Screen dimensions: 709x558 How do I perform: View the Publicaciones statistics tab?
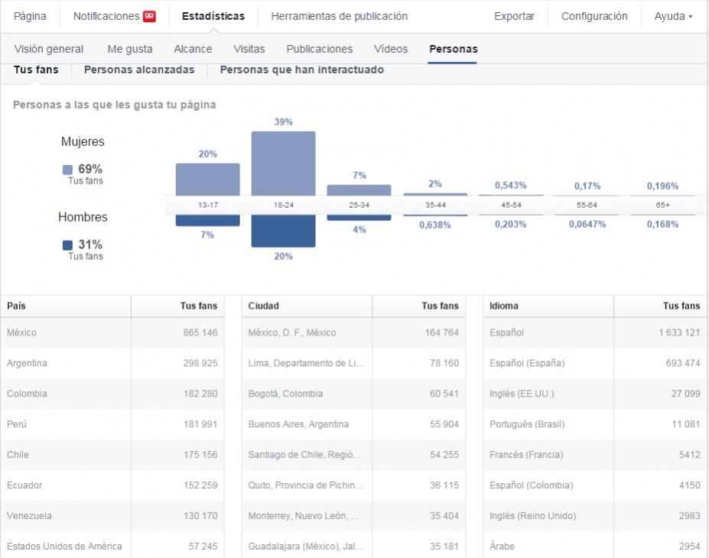tap(320, 49)
